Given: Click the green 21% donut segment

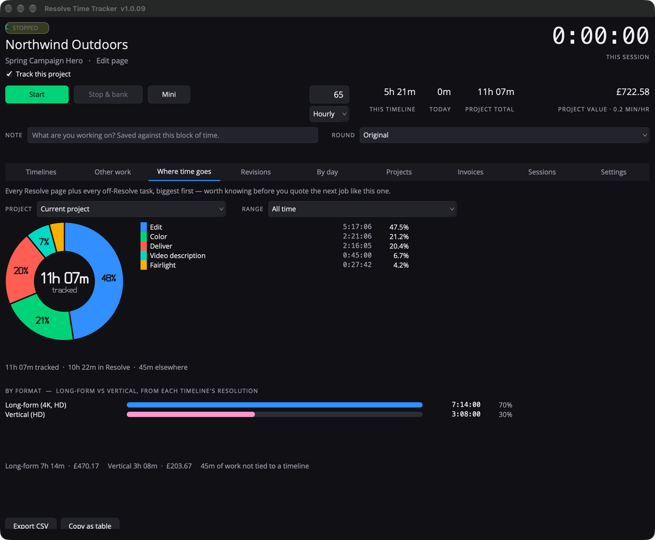Looking at the screenshot, I should coord(43,321).
